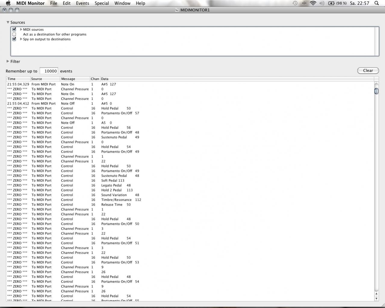
Task: Select the row with time 21:55:04.329
Action: pyautogui.click(x=190, y=84)
